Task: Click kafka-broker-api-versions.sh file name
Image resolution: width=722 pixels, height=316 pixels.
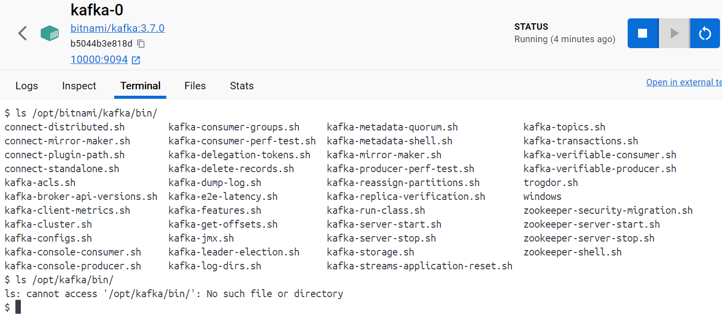Action: pyautogui.click(x=81, y=196)
